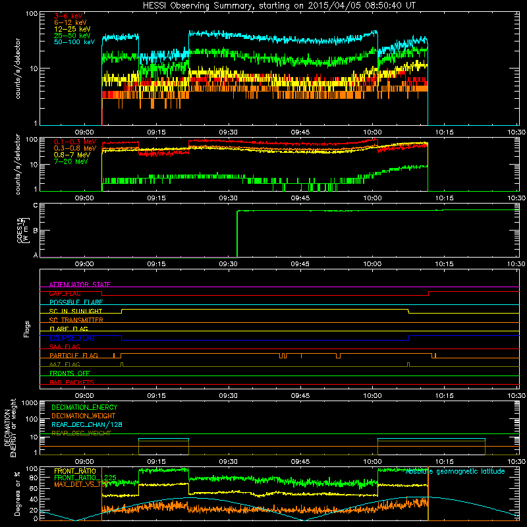Click the '0.3-0.8 MeV' legend entry
Viewport: 527px width, 527px height.
click(x=75, y=148)
